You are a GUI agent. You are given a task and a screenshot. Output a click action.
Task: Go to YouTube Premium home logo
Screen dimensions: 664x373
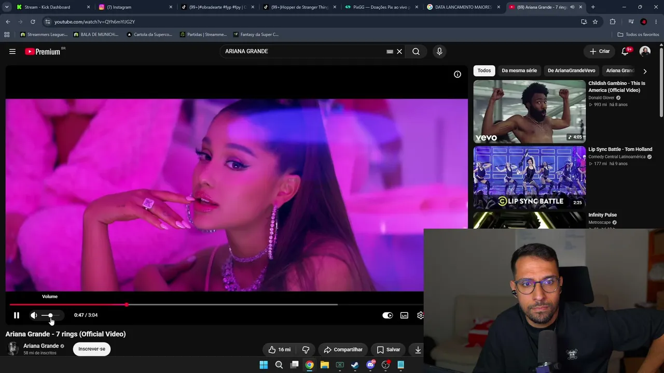pyautogui.click(x=43, y=51)
